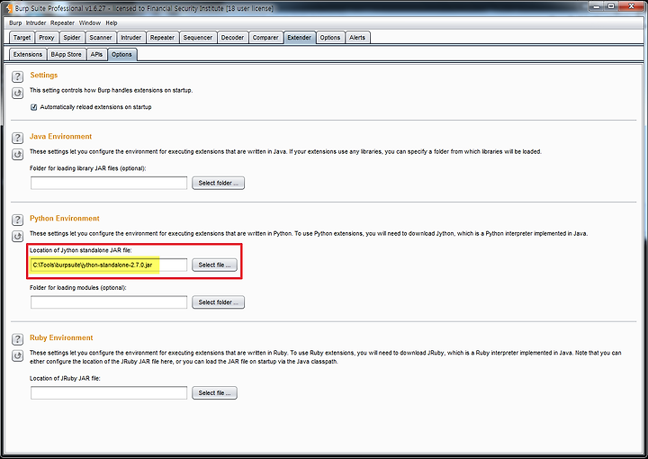Focus the JRuby JAR location field
Screen dimensions: 648x459
click(x=109, y=393)
